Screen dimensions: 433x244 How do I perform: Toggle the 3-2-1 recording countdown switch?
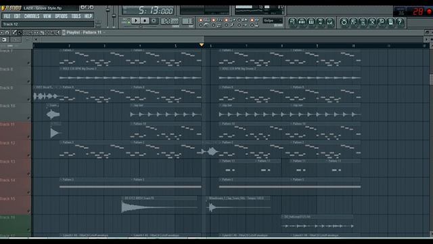(x=214, y=20)
